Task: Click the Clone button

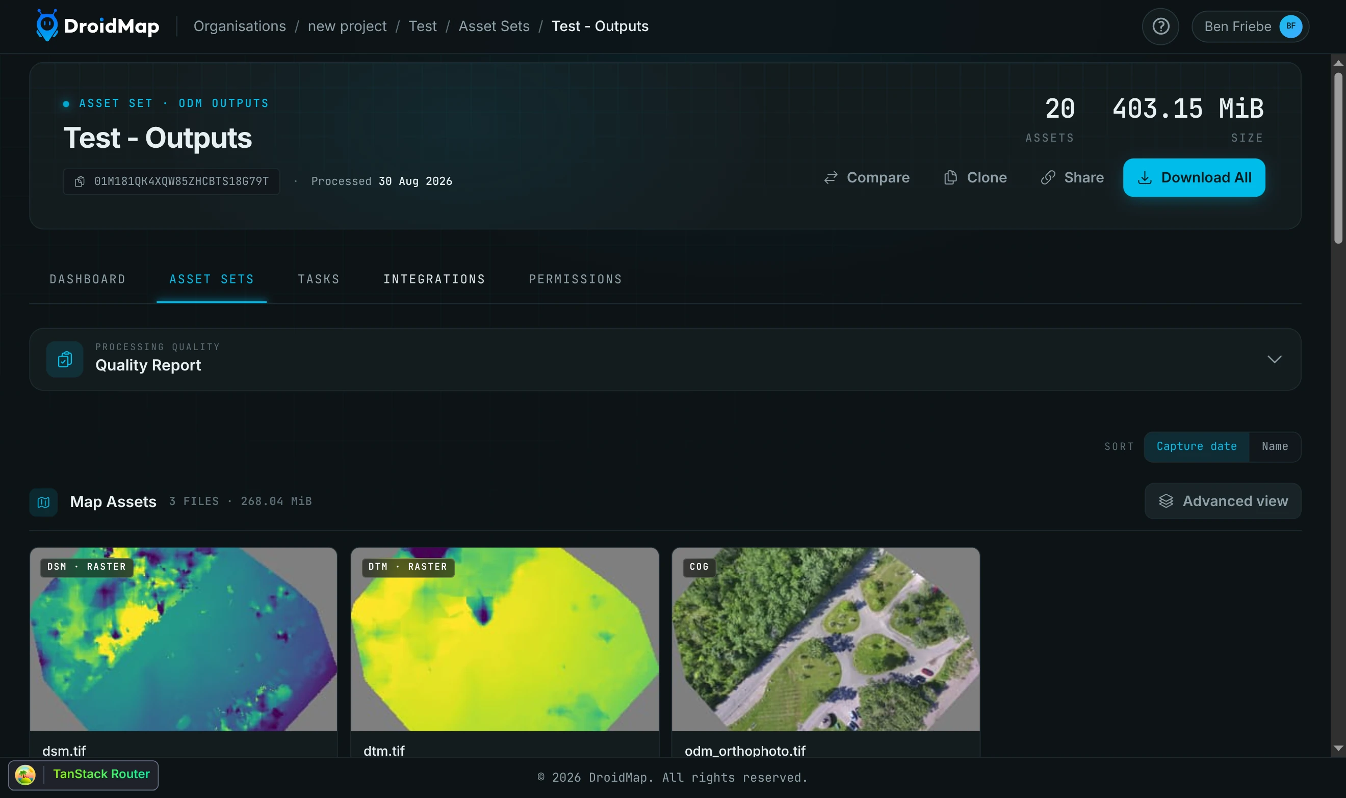Action: tap(975, 177)
